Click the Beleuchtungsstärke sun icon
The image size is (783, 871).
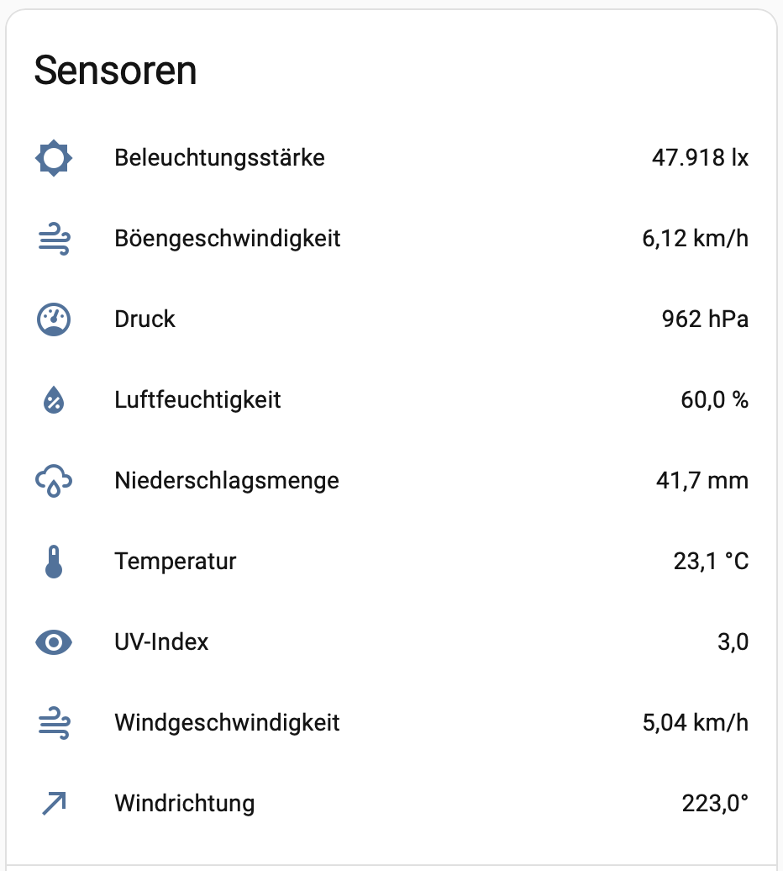tap(54, 158)
